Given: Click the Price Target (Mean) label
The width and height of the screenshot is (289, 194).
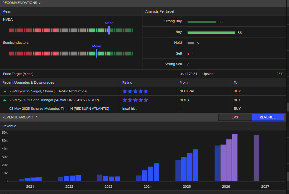Looking at the screenshot, I should [x=18, y=74].
